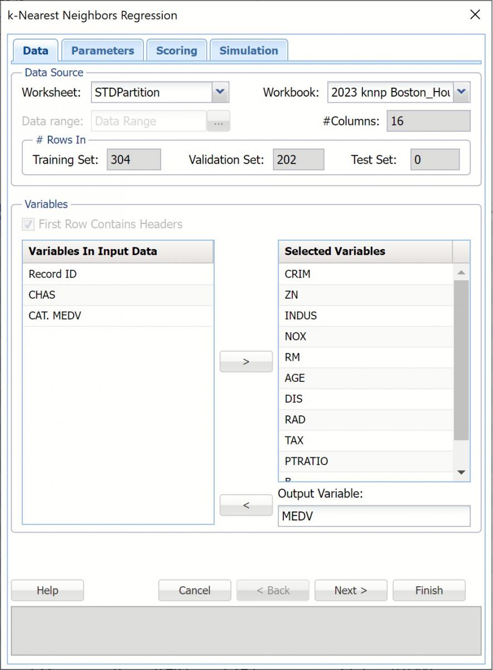Image resolution: width=493 pixels, height=670 pixels.
Task: Switch to the Parameters tab
Action: [x=103, y=50]
